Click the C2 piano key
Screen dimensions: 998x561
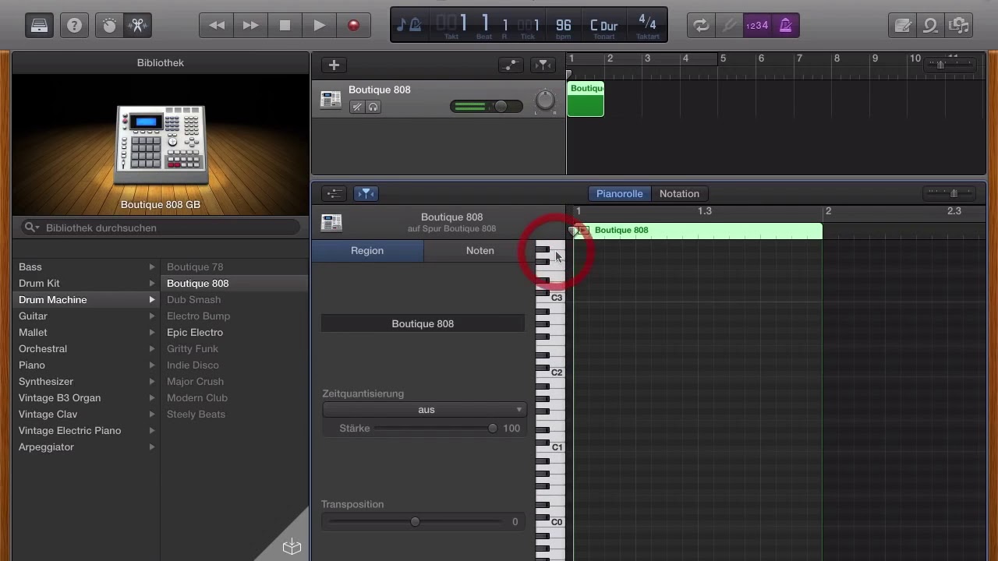tap(556, 372)
